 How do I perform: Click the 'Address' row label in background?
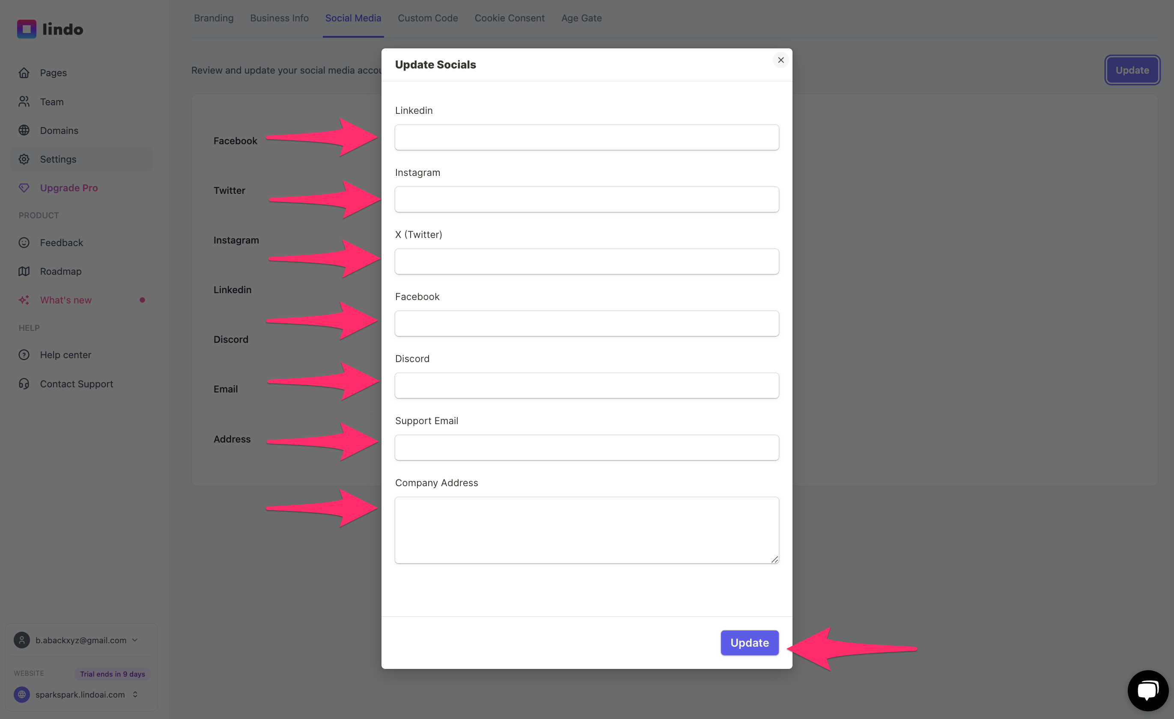(x=232, y=439)
